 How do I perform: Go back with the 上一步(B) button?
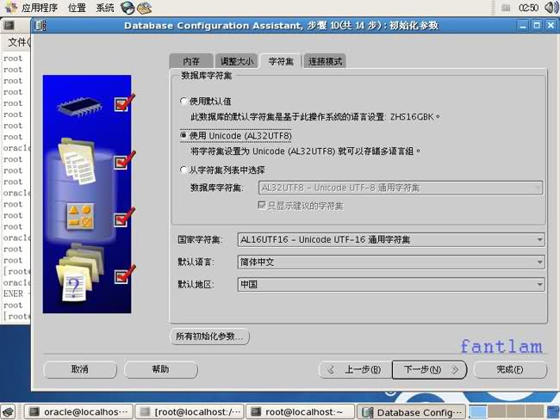click(355, 369)
